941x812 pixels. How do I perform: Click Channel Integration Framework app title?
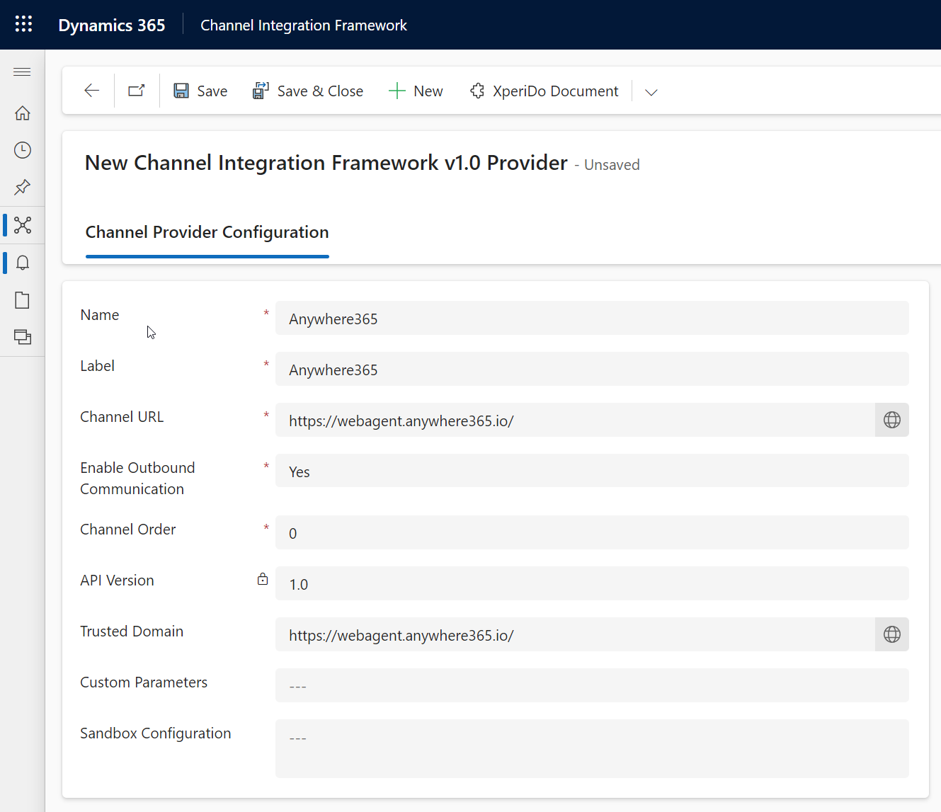[304, 25]
